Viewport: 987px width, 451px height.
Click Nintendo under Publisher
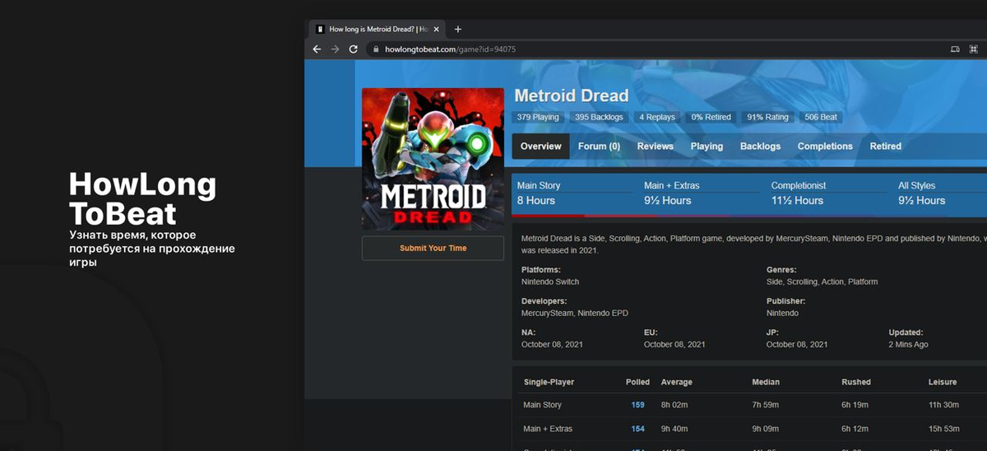pos(782,313)
